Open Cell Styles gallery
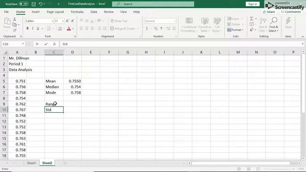 pos(217,25)
